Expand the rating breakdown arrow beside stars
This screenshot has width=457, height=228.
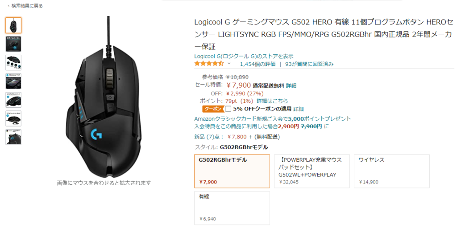pyautogui.click(x=229, y=64)
